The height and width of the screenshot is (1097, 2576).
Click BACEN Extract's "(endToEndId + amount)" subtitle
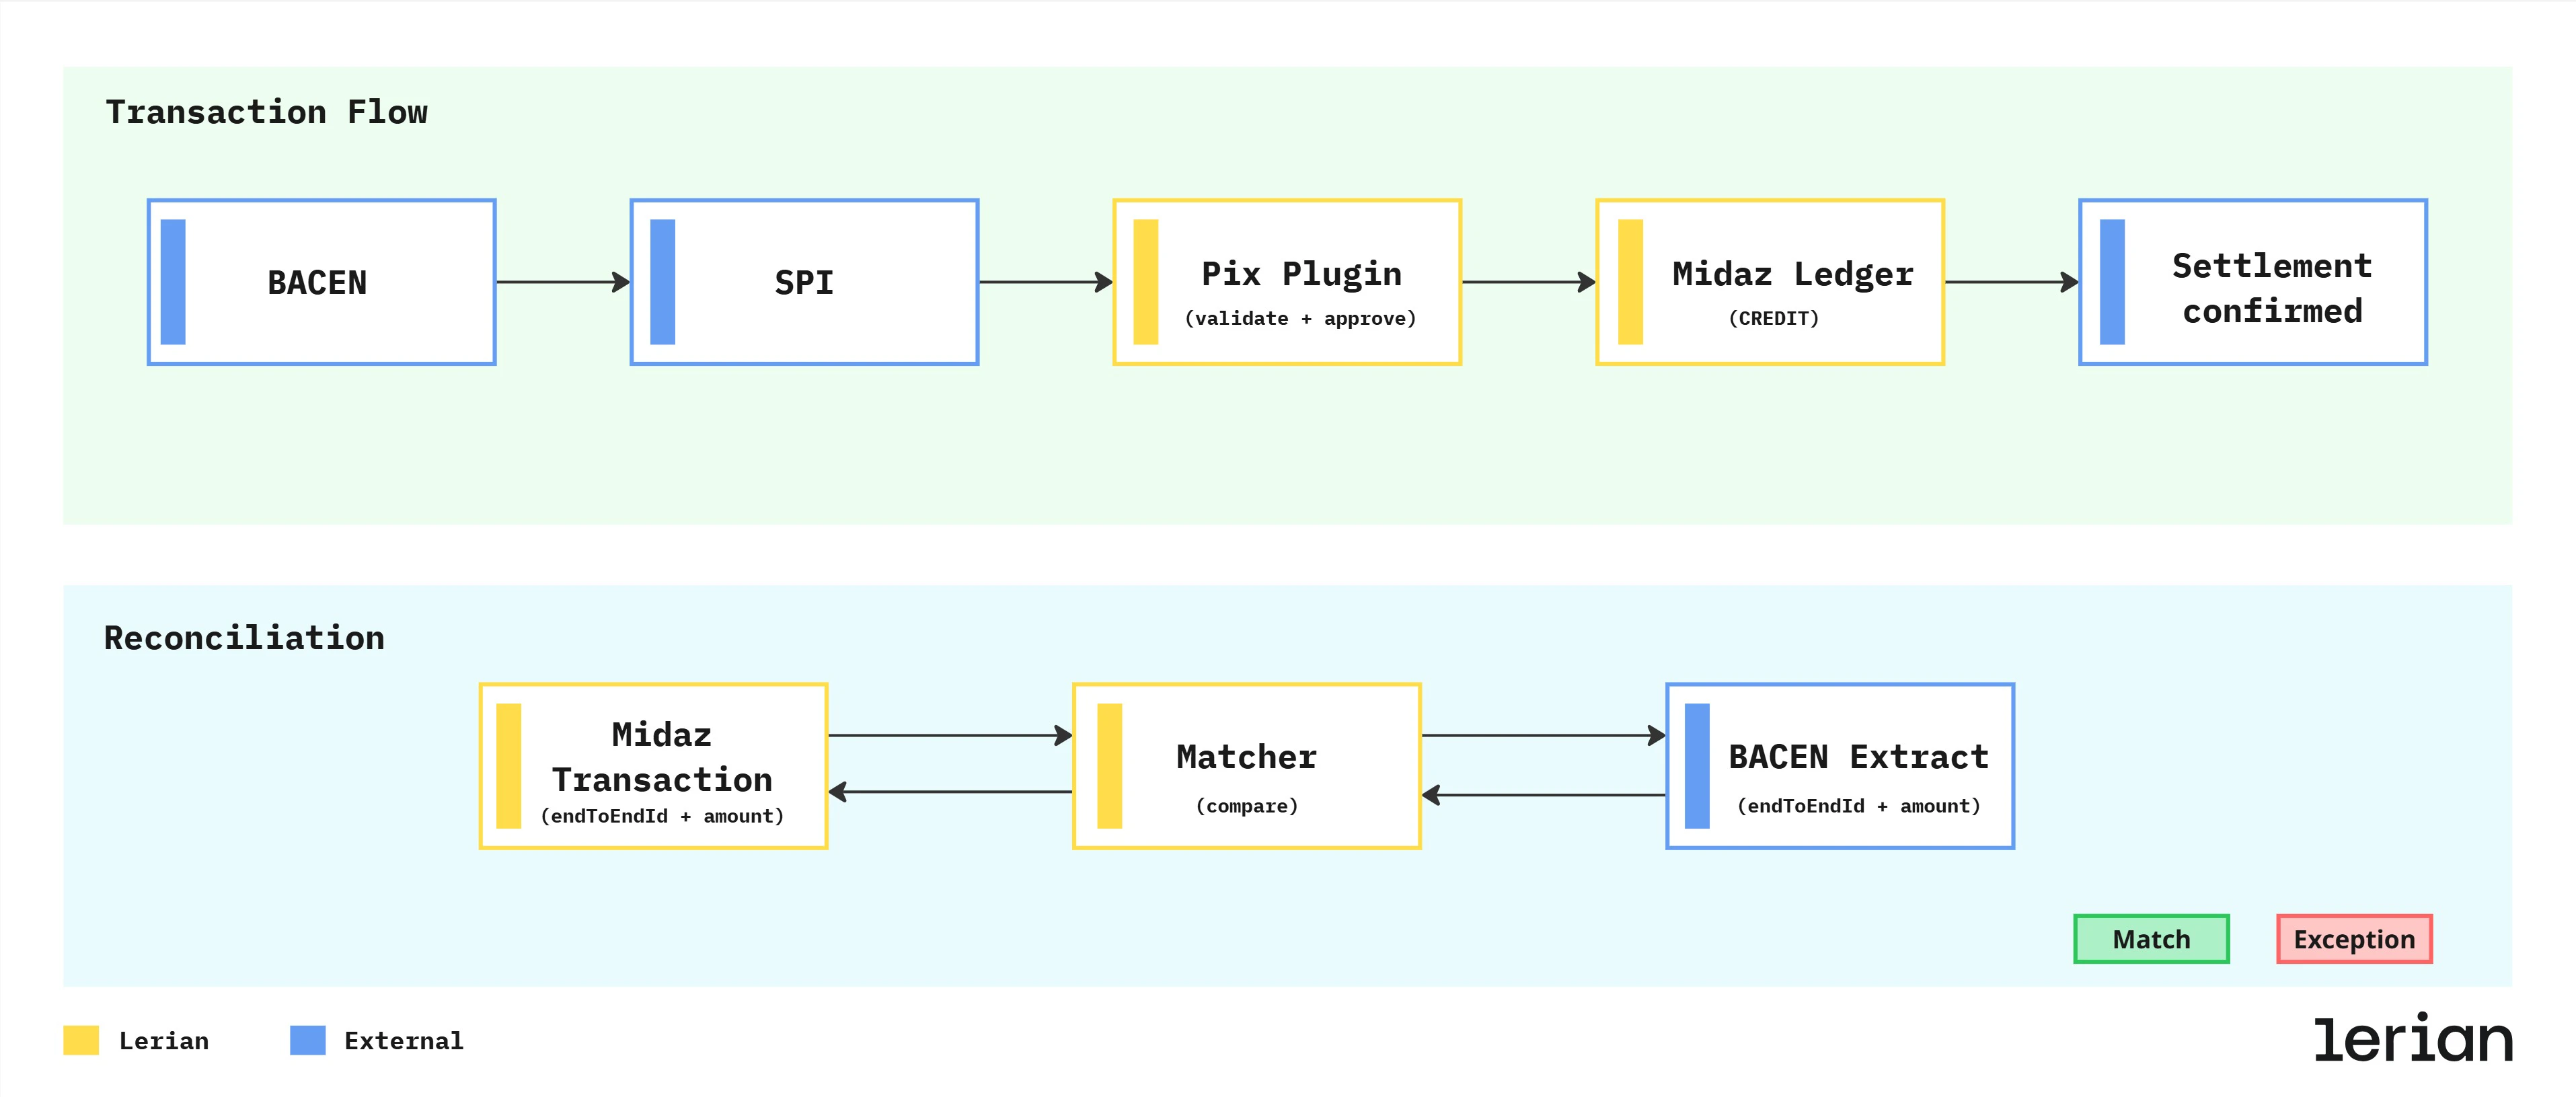coord(1859,806)
